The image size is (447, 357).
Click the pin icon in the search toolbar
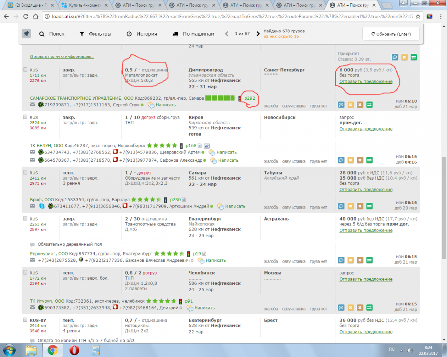click(26, 33)
